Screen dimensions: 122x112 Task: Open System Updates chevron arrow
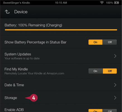[115, 56]
